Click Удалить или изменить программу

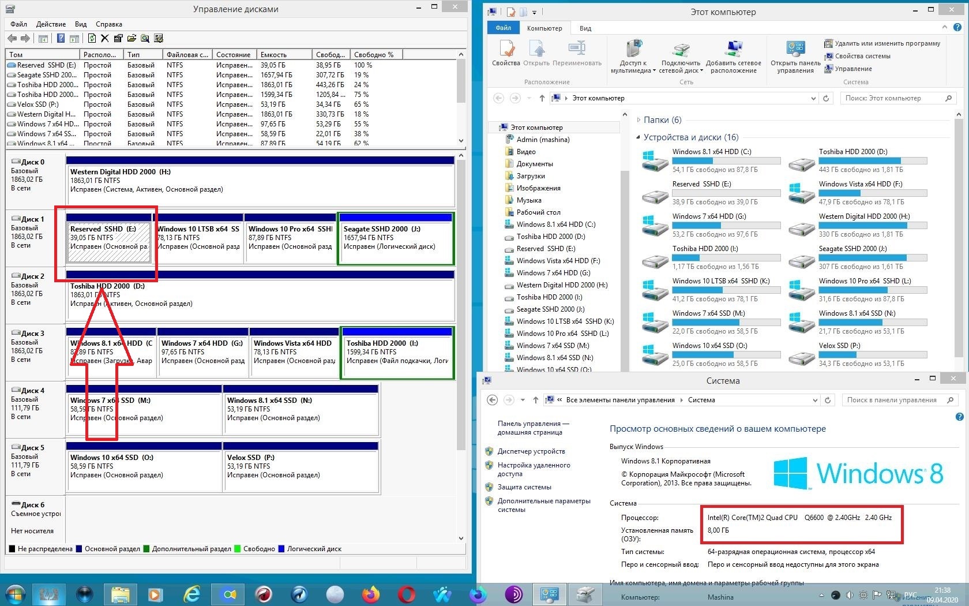(882, 43)
